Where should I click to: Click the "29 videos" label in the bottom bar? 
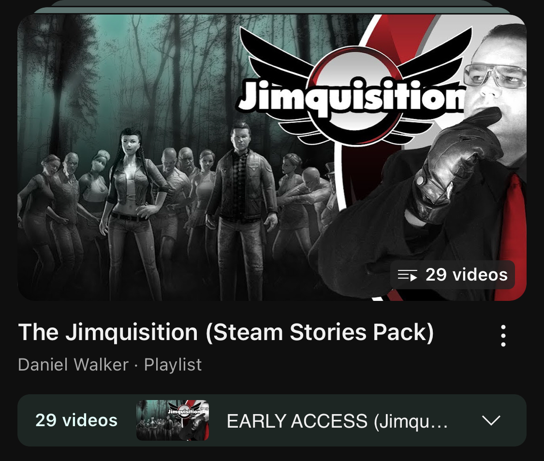[x=76, y=420]
